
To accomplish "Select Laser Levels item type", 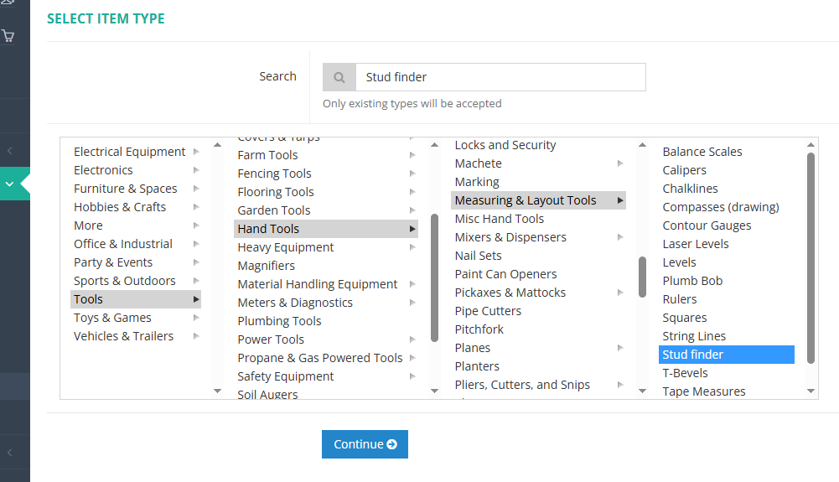I will click(x=696, y=244).
